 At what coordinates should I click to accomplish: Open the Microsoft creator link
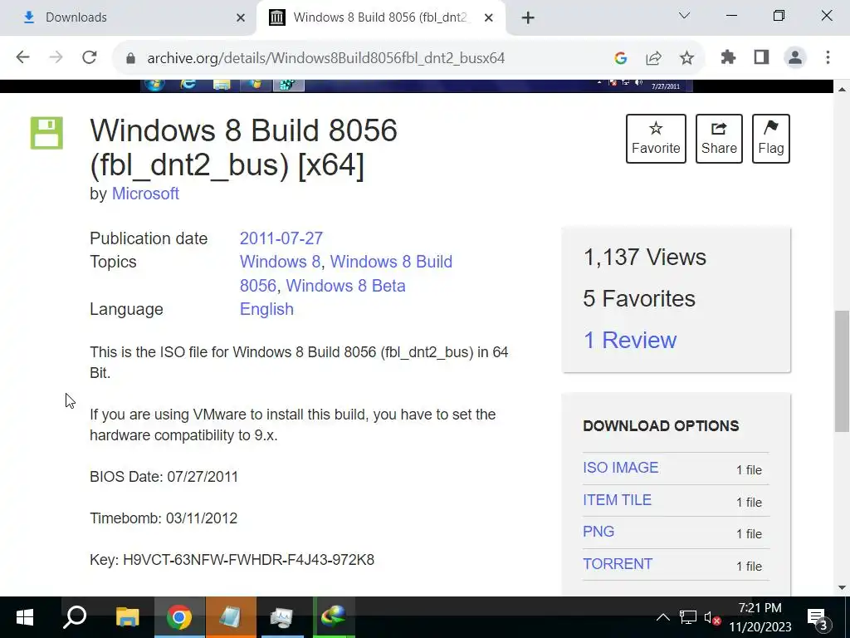point(145,194)
